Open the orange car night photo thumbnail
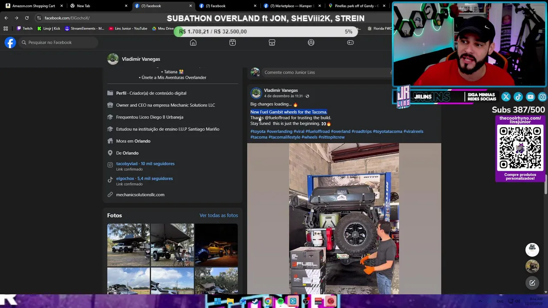Screen dimensions: 548x308 click(216, 245)
